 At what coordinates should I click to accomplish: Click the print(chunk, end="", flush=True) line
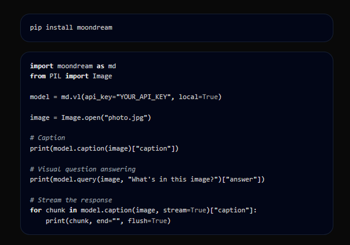pyautogui.click(x=108, y=221)
